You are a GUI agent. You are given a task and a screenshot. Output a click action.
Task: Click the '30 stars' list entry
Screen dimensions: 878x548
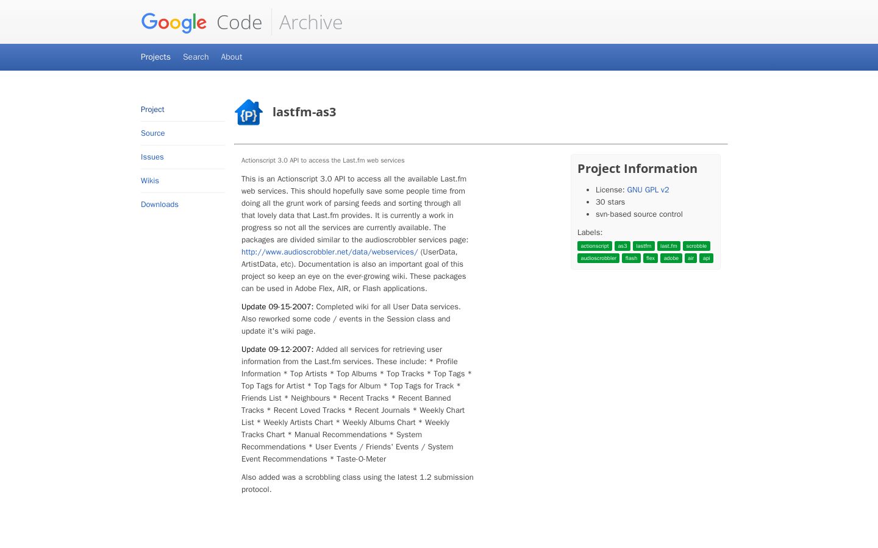(x=610, y=202)
